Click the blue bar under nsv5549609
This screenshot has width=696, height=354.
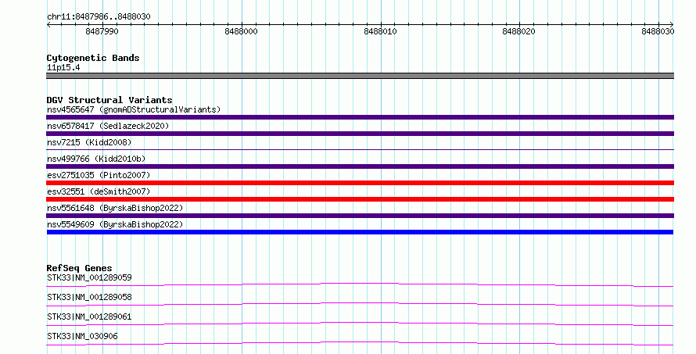point(360,232)
